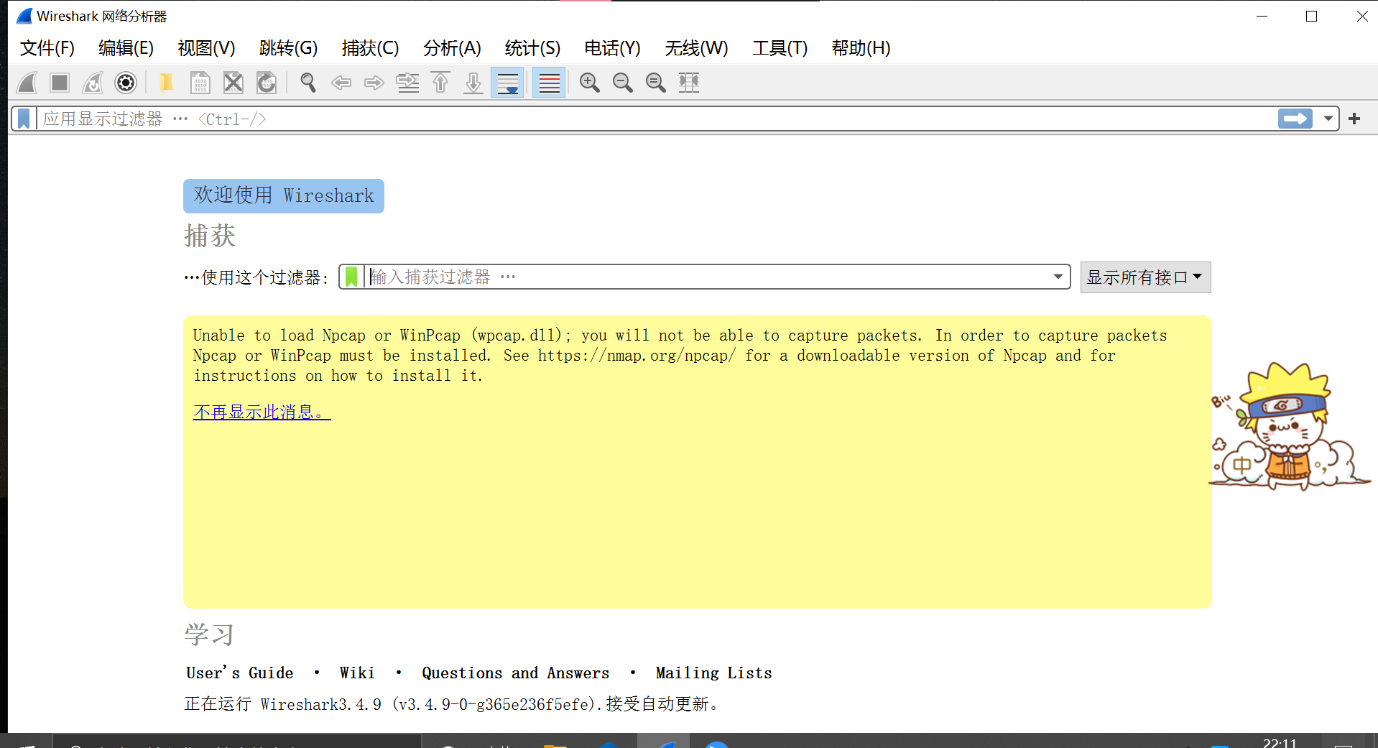Open the 统计(S) menu
Screen dimensions: 1378x748
point(532,47)
